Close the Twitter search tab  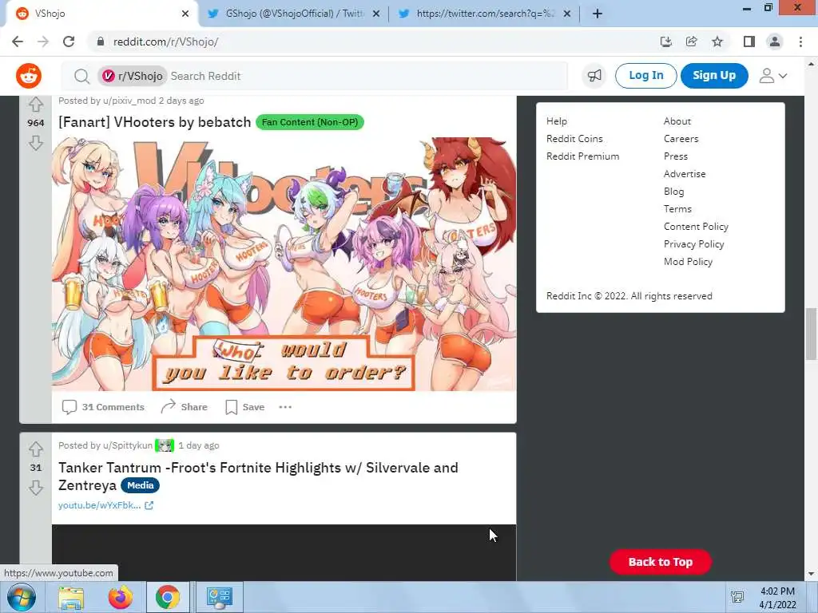tap(567, 14)
